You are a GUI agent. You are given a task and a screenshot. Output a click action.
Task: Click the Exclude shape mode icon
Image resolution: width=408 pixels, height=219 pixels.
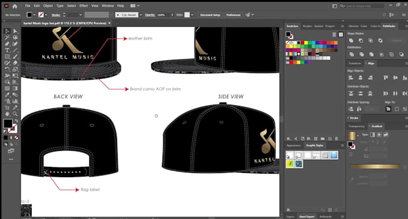pos(380,41)
